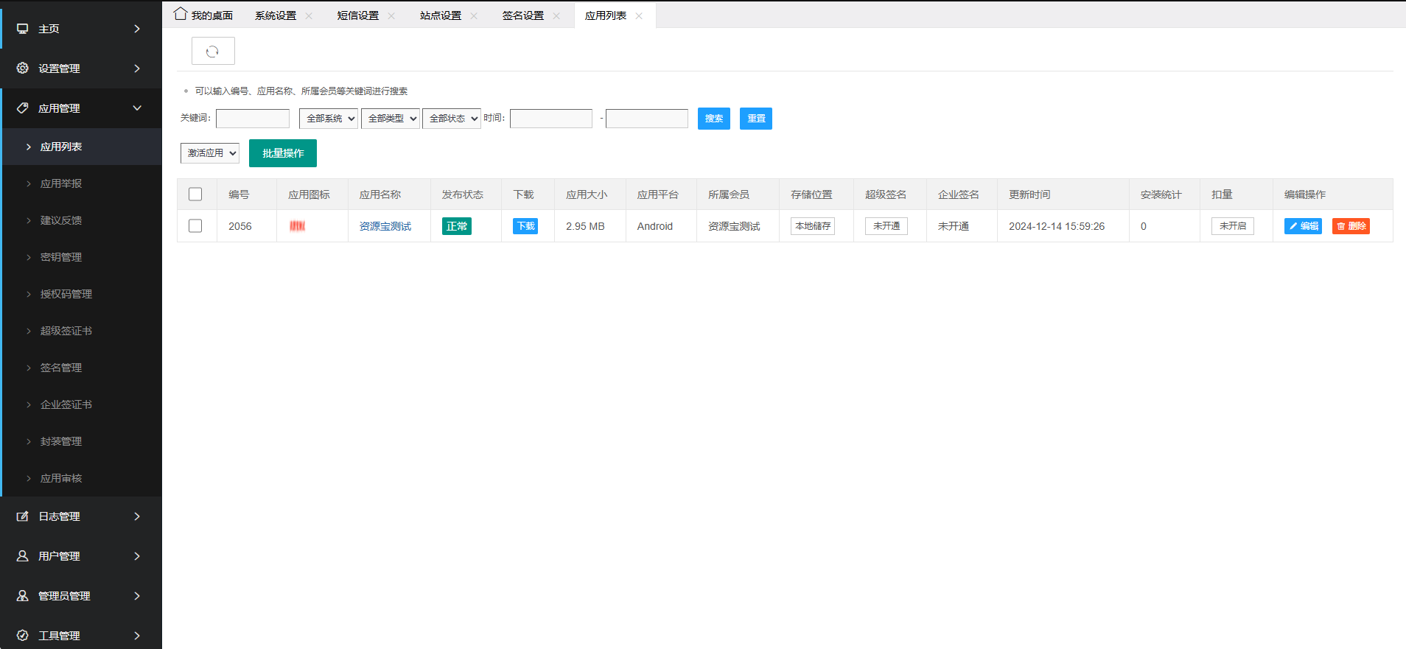Collapse the 应用管理 menu chevron
The image size is (1406, 649).
[137, 108]
